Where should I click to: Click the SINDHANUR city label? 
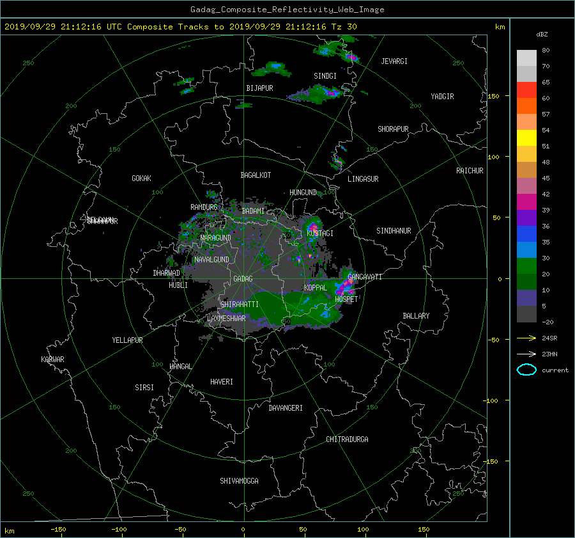point(394,231)
